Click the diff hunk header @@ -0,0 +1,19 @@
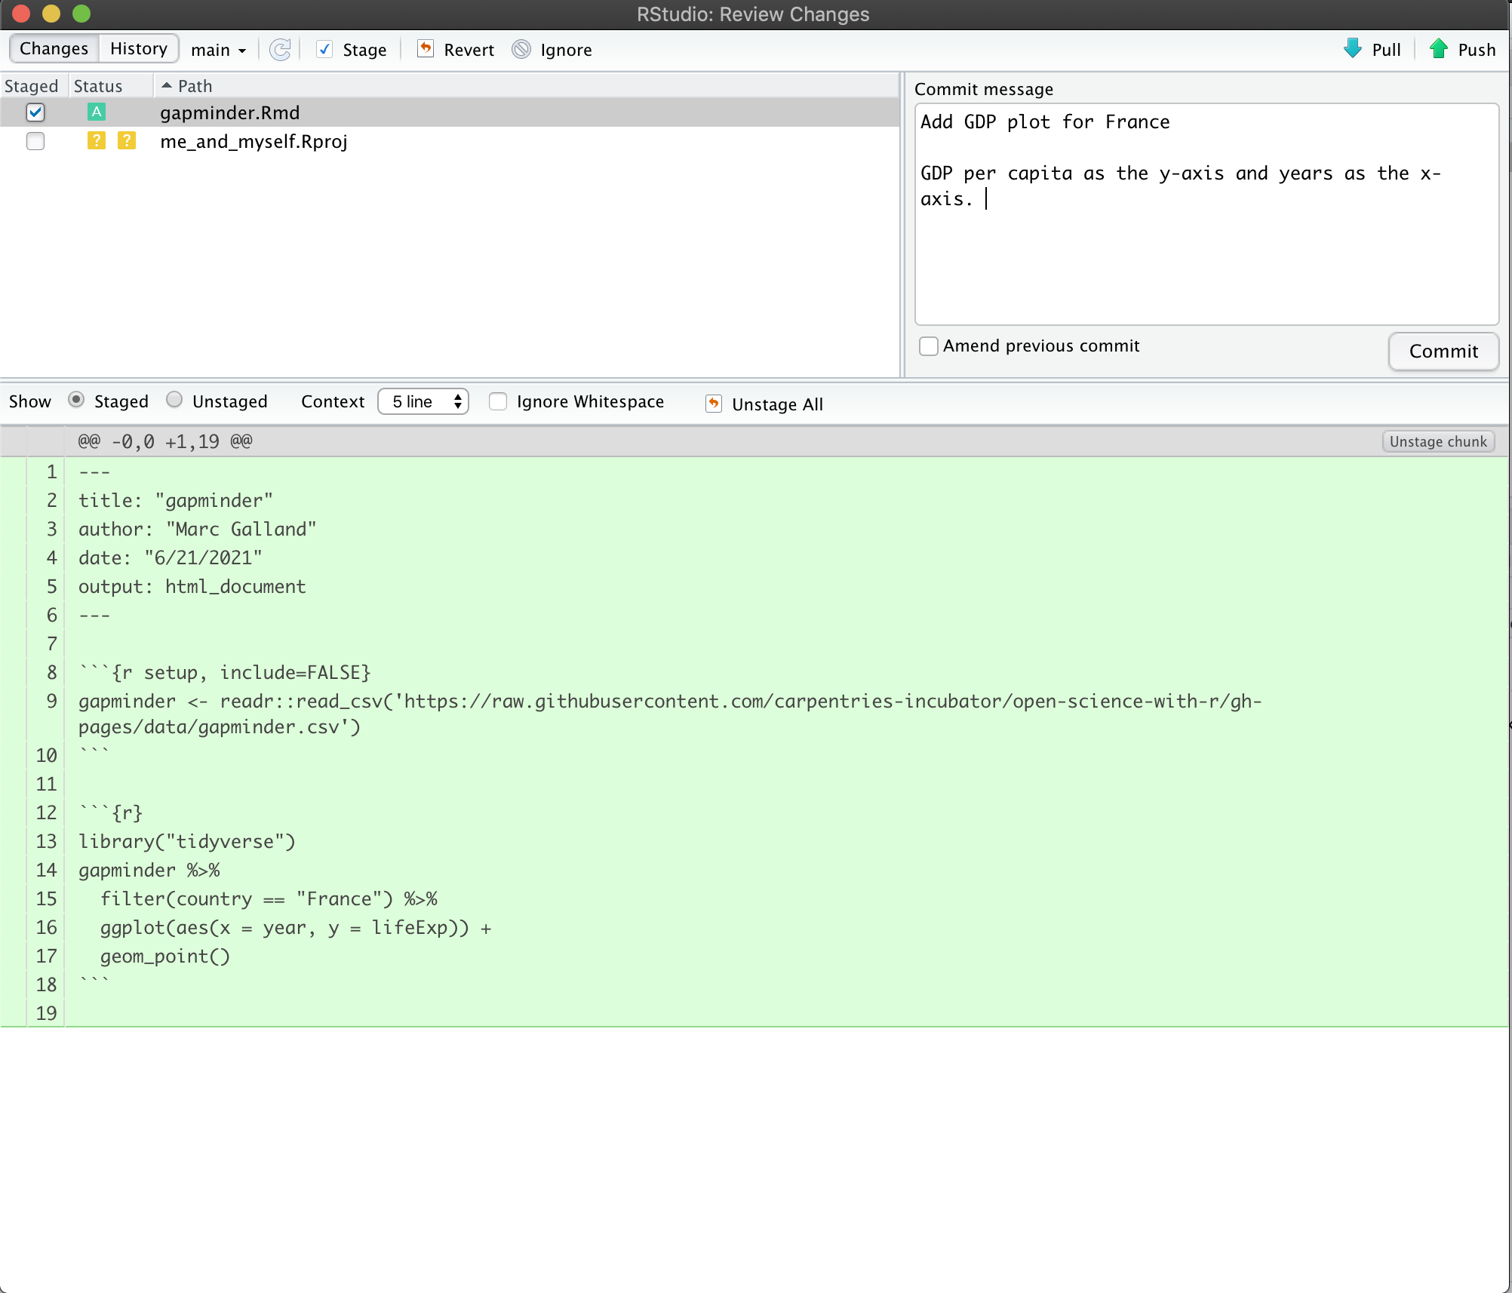 click(165, 441)
